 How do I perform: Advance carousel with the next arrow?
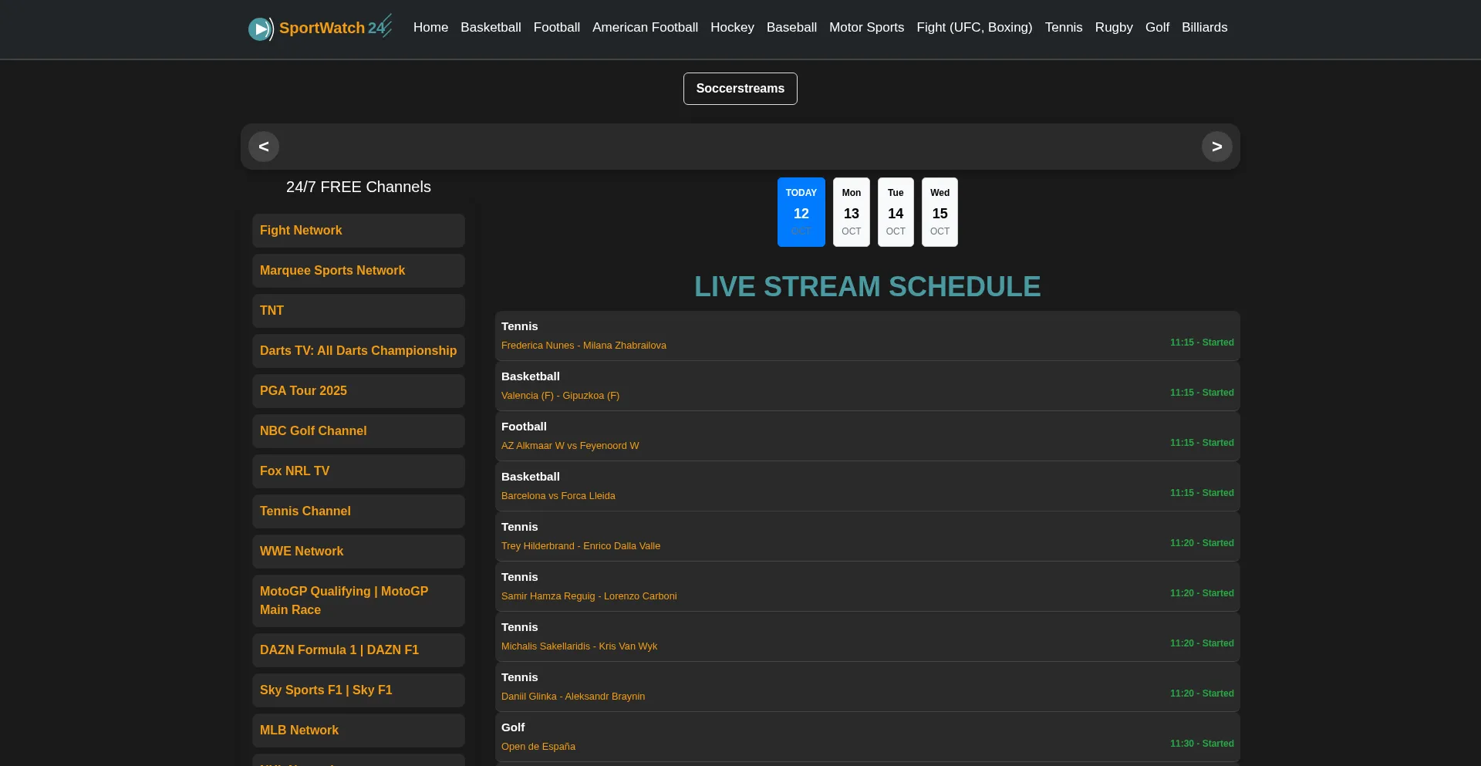click(1216, 147)
